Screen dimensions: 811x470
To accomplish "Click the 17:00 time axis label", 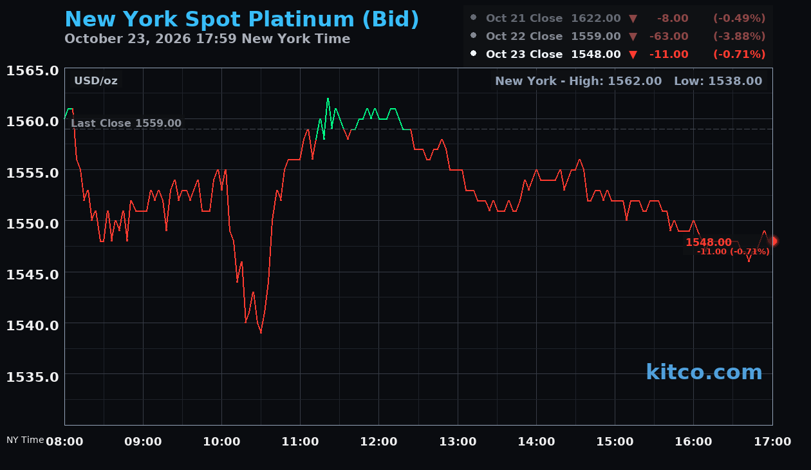I will pos(772,442).
